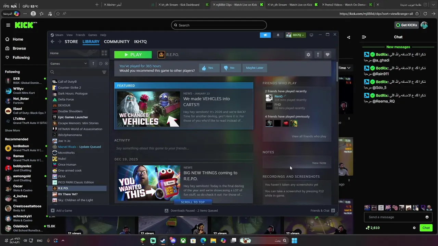Viewport: 438px width, 246px height.
Task: Click the Kick search field
Action: point(219,25)
